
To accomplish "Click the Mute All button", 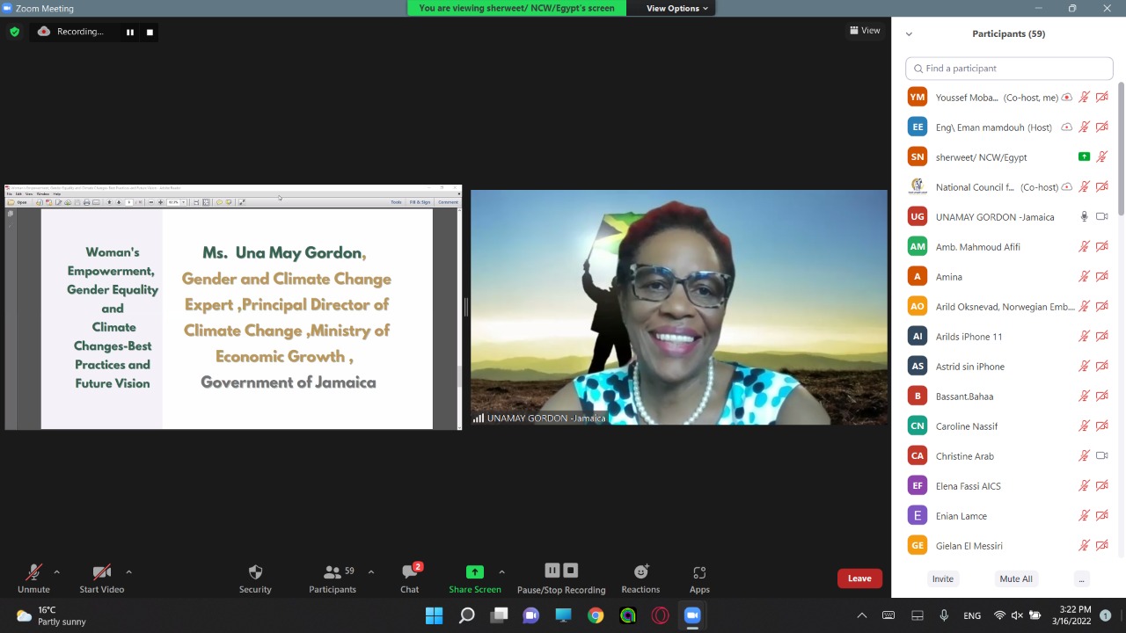I will 1016,578.
